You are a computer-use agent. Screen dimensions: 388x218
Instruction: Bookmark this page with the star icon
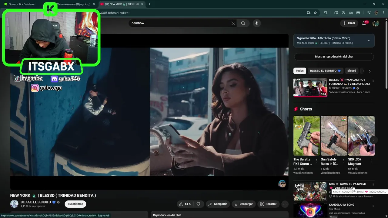(x=315, y=13)
